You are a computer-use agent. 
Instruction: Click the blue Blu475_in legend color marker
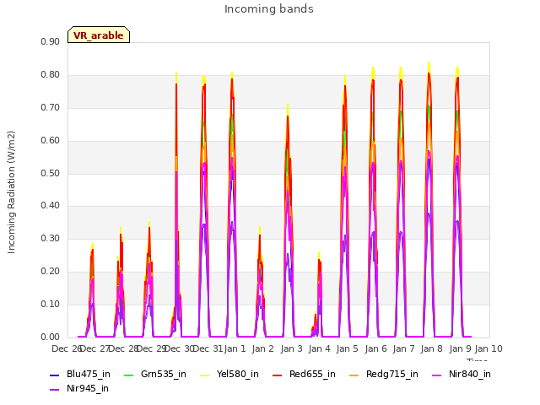[x=54, y=375]
